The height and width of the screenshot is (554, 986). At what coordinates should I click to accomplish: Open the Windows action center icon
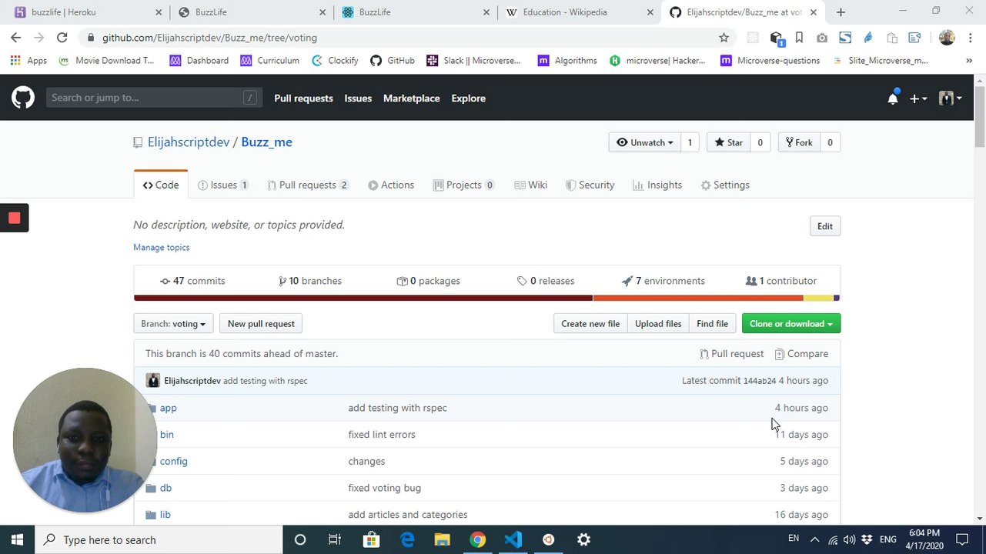coord(962,539)
